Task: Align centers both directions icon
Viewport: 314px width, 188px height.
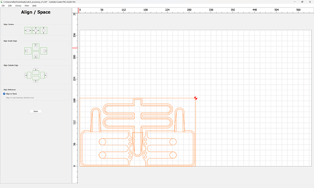Action: click(x=36, y=30)
